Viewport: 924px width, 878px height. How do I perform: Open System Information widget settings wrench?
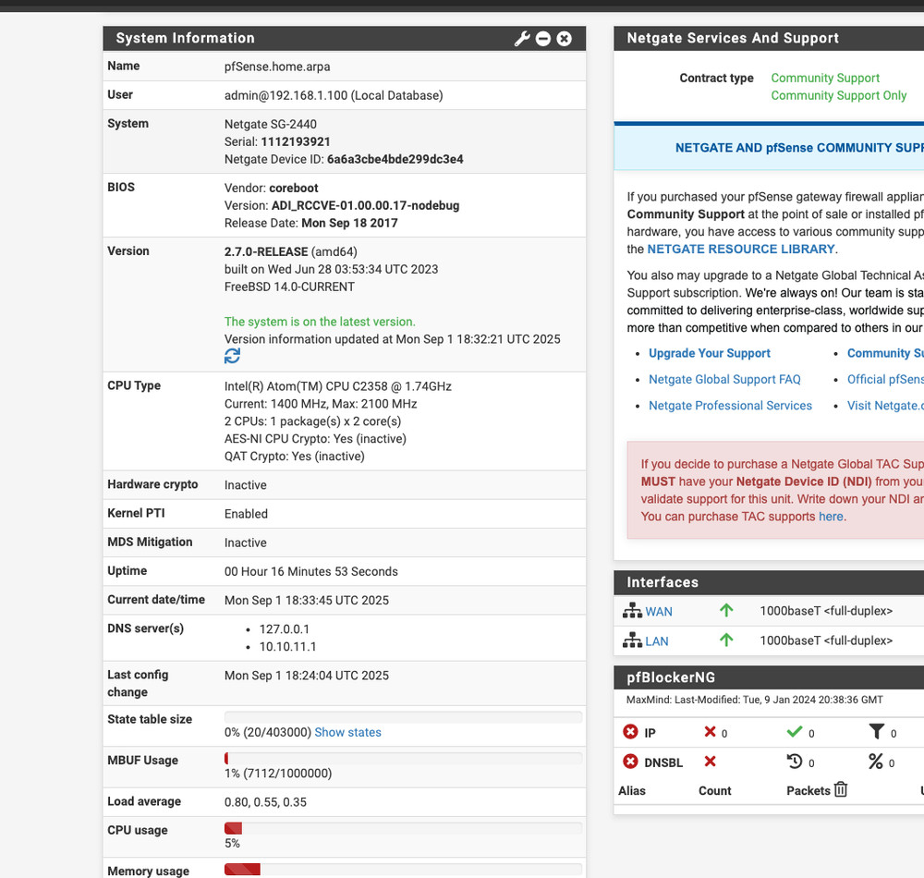coord(522,39)
